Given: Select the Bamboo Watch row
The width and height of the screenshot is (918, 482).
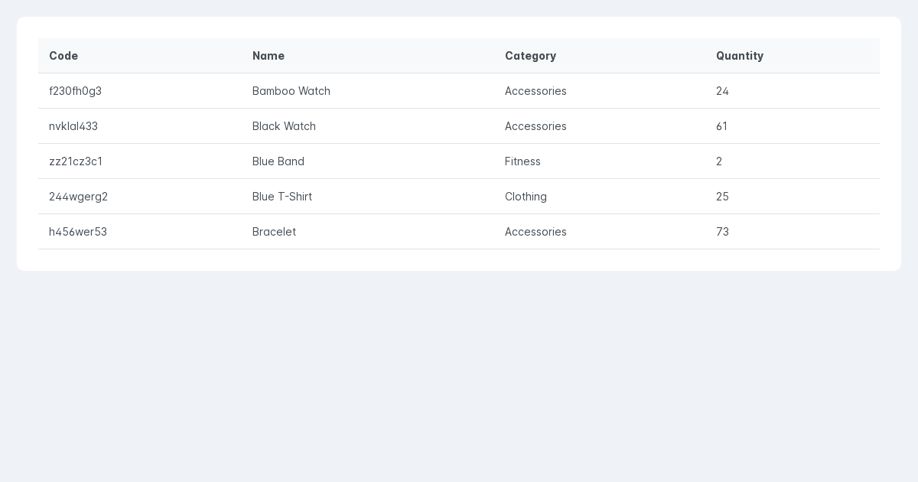Looking at the screenshot, I should pyautogui.click(x=459, y=91).
